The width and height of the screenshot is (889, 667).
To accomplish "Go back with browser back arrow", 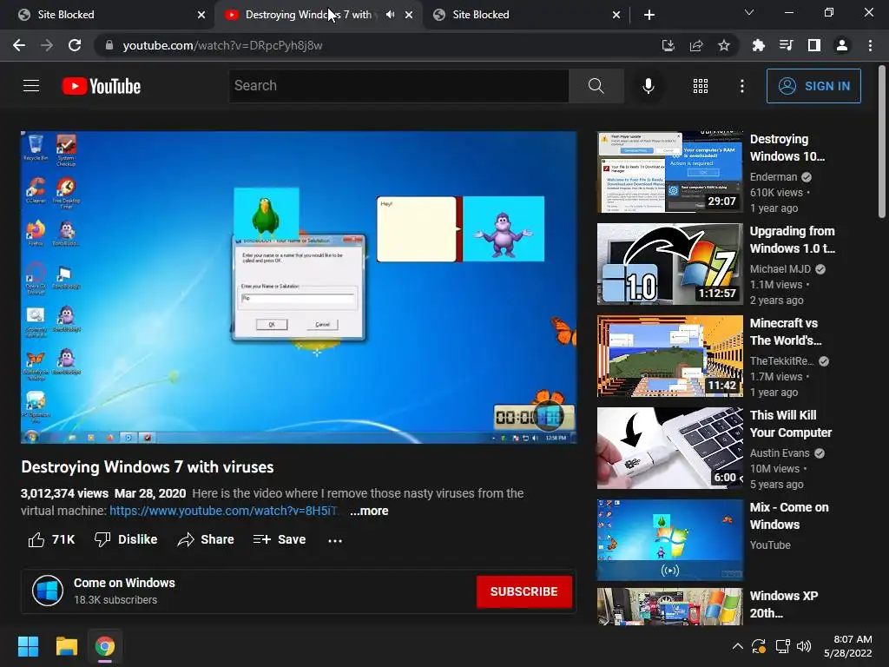I will tap(19, 45).
